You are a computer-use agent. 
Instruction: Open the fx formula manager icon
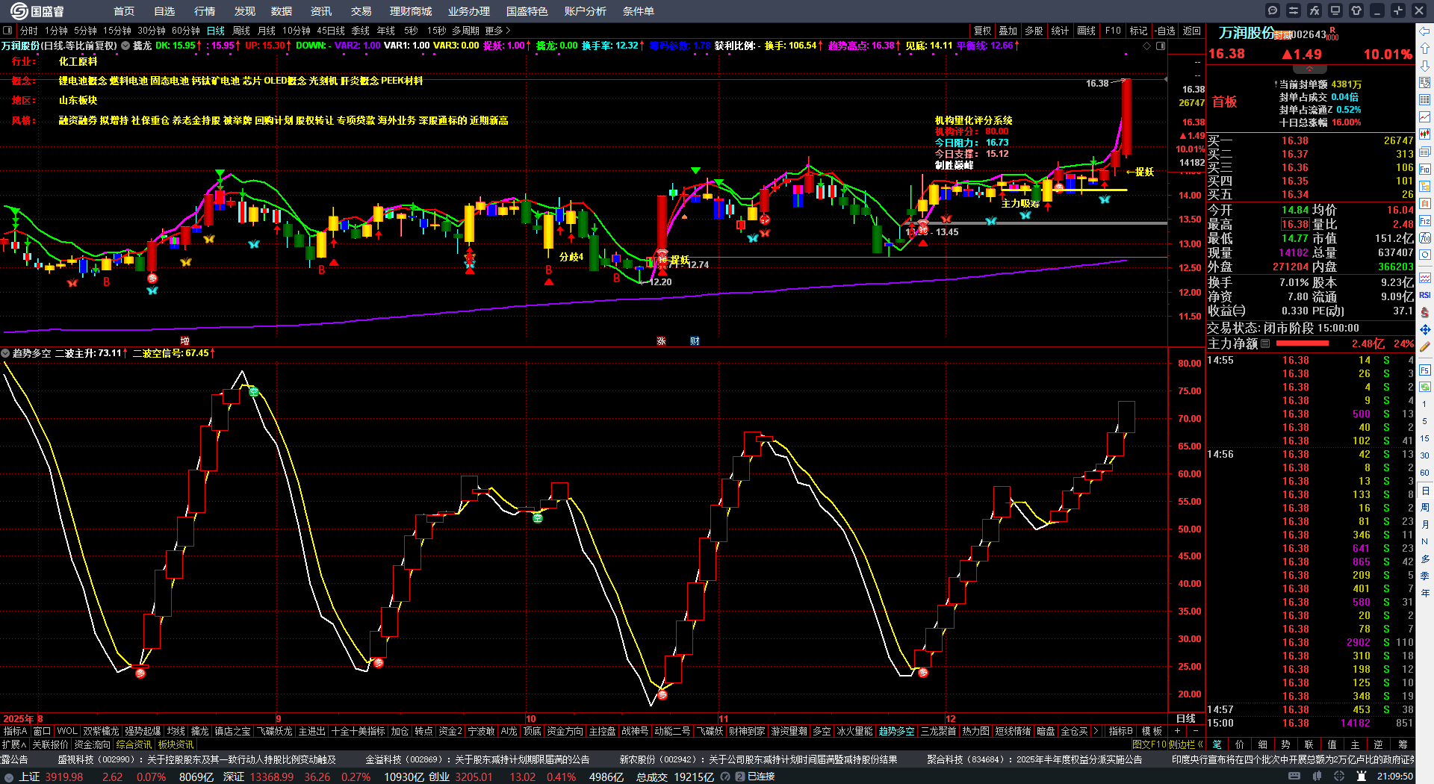(x=1314, y=10)
